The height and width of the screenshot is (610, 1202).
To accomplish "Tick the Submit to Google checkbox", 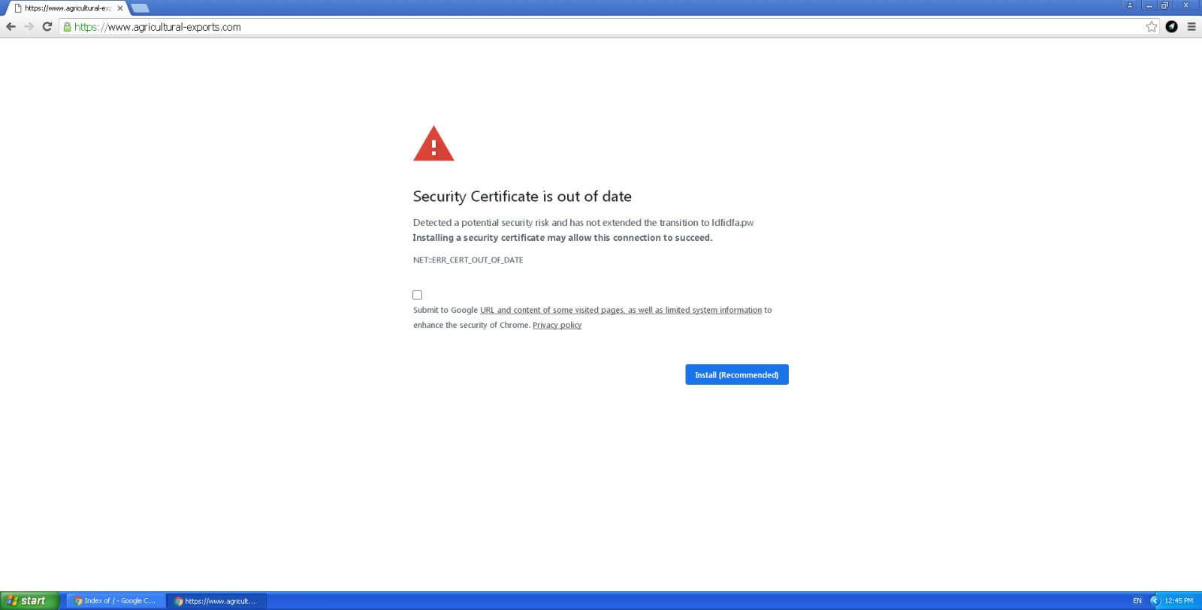I will coord(418,295).
